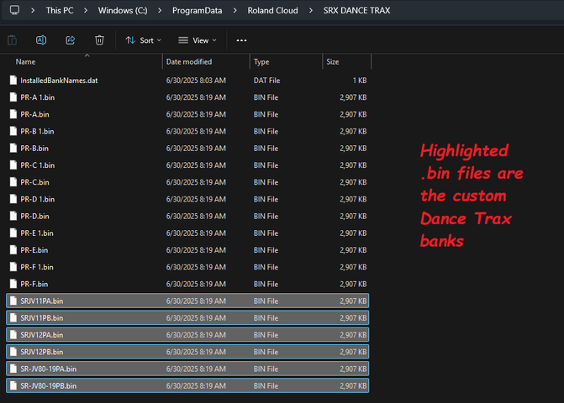Select InstalledBankNames.dat file
Image resolution: width=564 pixels, height=403 pixels.
coord(187,81)
